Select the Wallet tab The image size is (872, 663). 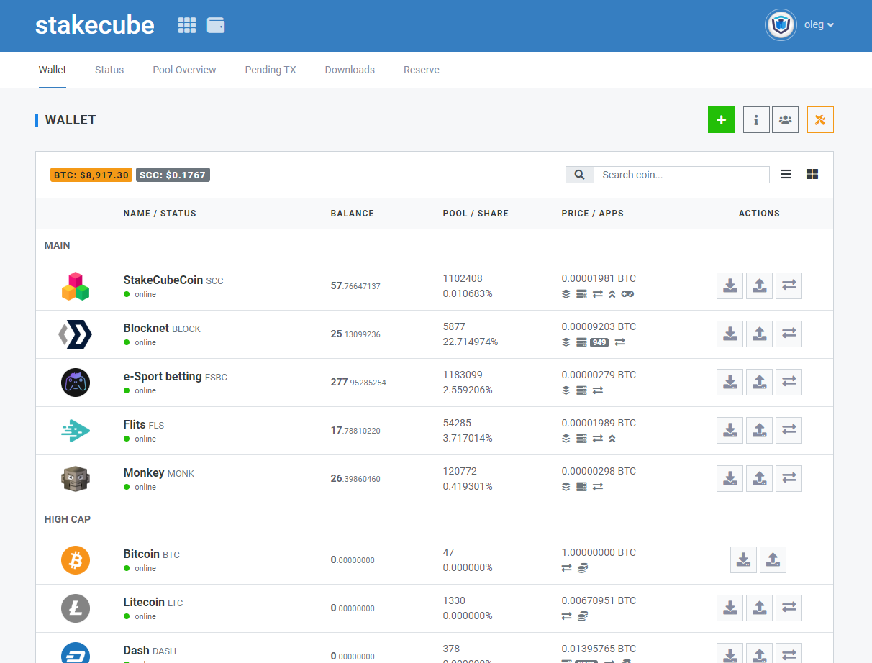click(x=53, y=70)
